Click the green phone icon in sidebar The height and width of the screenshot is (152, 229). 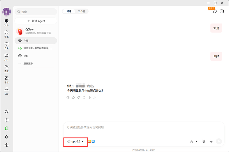coord(6,128)
